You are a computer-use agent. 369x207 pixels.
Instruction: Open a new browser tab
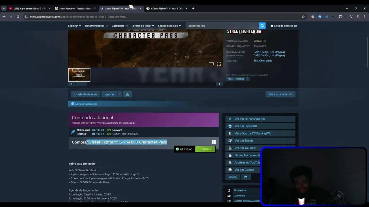193,8
